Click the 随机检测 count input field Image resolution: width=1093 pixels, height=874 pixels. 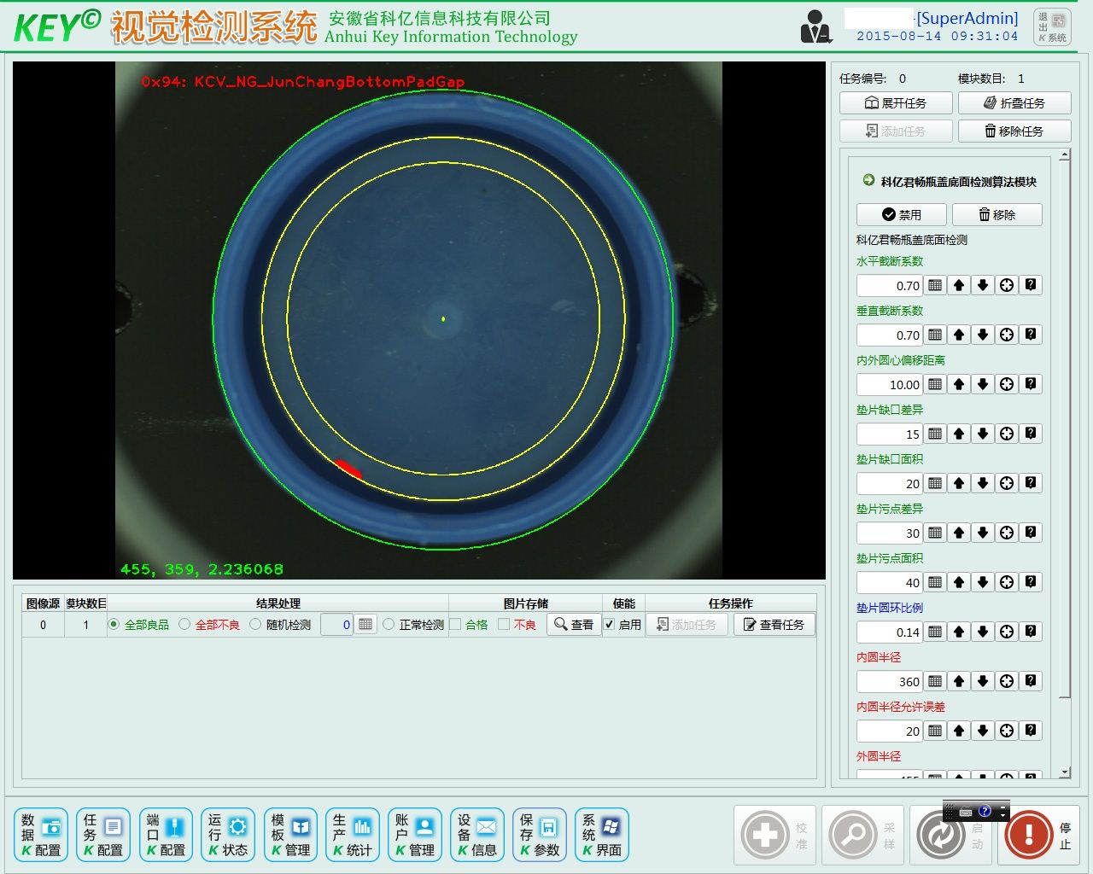coord(336,625)
